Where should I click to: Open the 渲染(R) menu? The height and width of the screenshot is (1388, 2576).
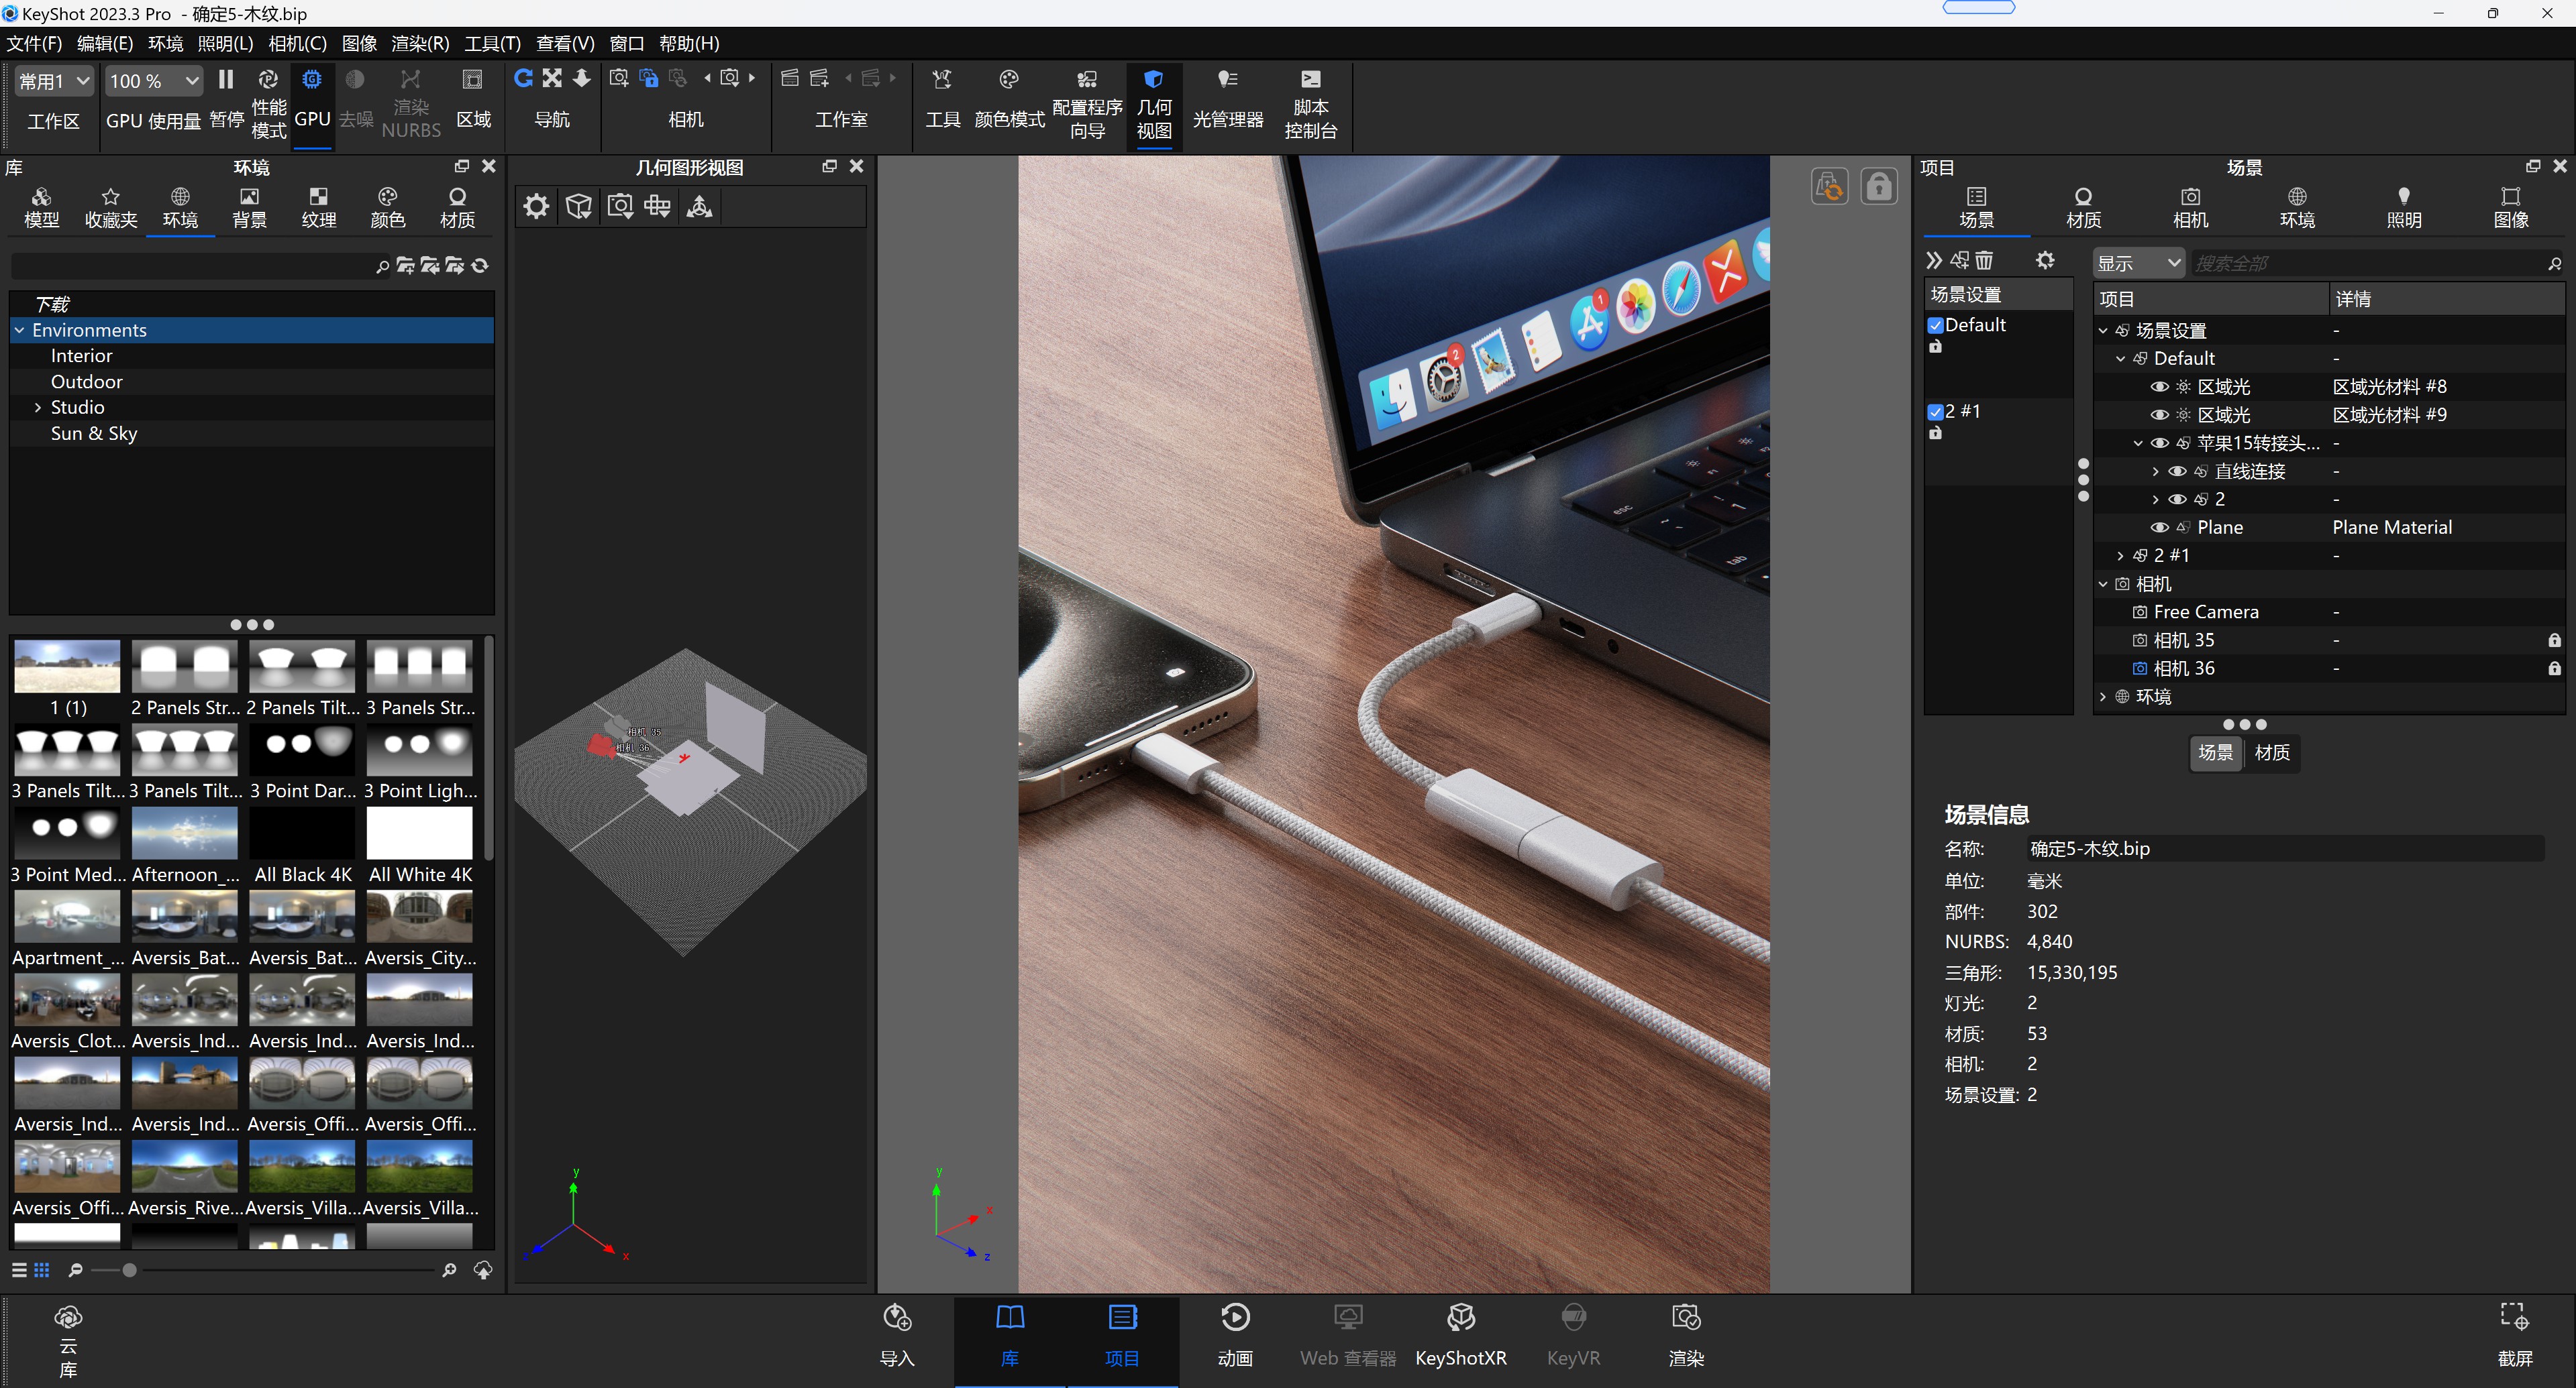coord(420,43)
